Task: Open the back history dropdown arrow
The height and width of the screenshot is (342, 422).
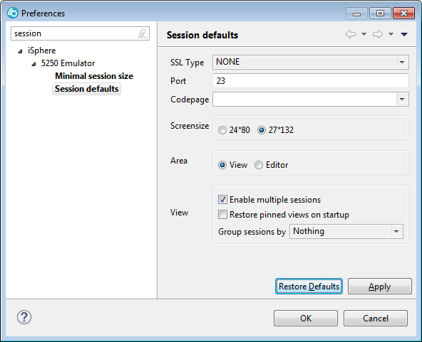Action: tap(364, 34)
